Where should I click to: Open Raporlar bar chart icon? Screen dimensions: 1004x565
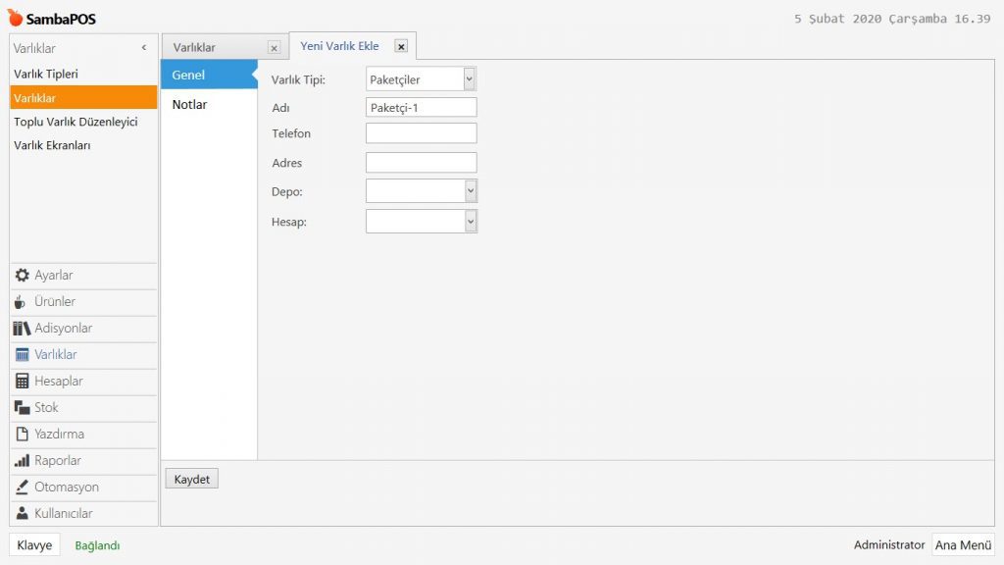[22, 461]
